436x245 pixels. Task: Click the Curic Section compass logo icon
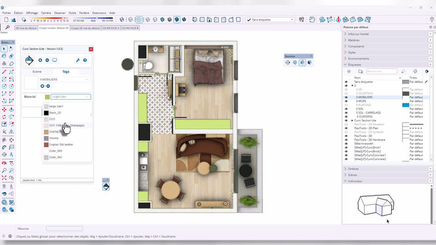tap(29, 60)
